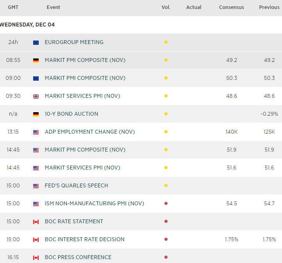
Task: Open the ADP Employment Change (Nov) event
Action: (x=89, y=132)
